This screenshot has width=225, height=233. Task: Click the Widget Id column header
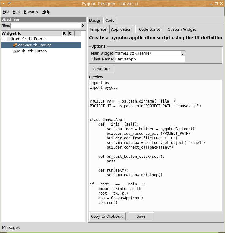coord(32,33)
